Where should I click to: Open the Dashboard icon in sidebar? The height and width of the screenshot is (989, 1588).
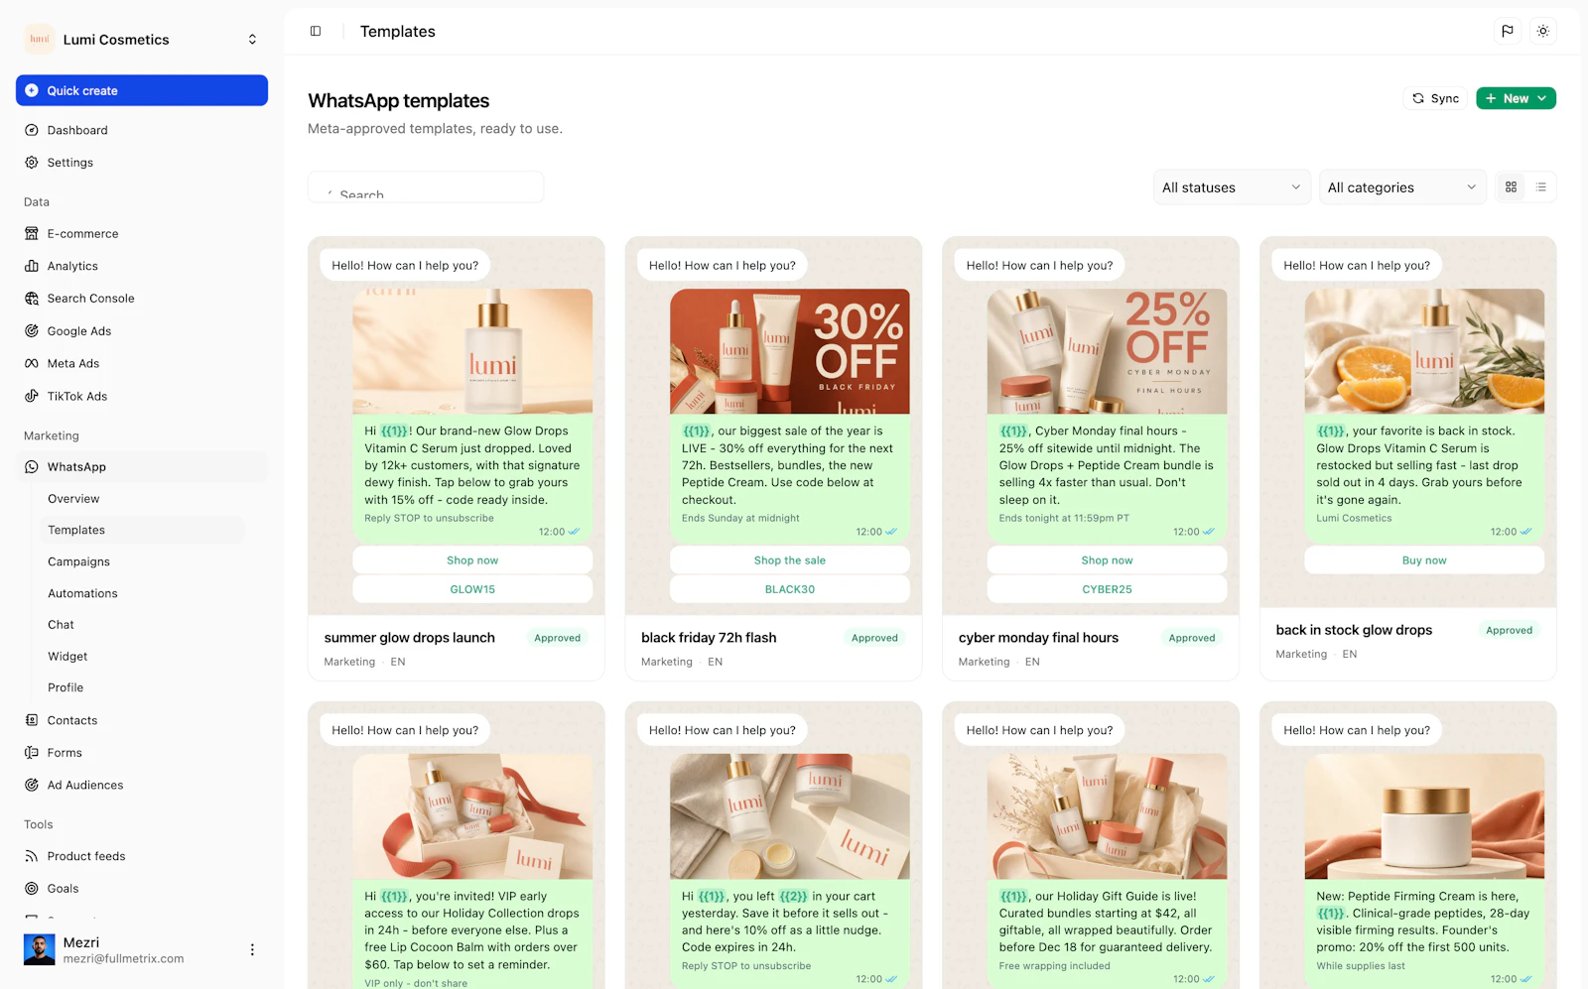point(32,130)
